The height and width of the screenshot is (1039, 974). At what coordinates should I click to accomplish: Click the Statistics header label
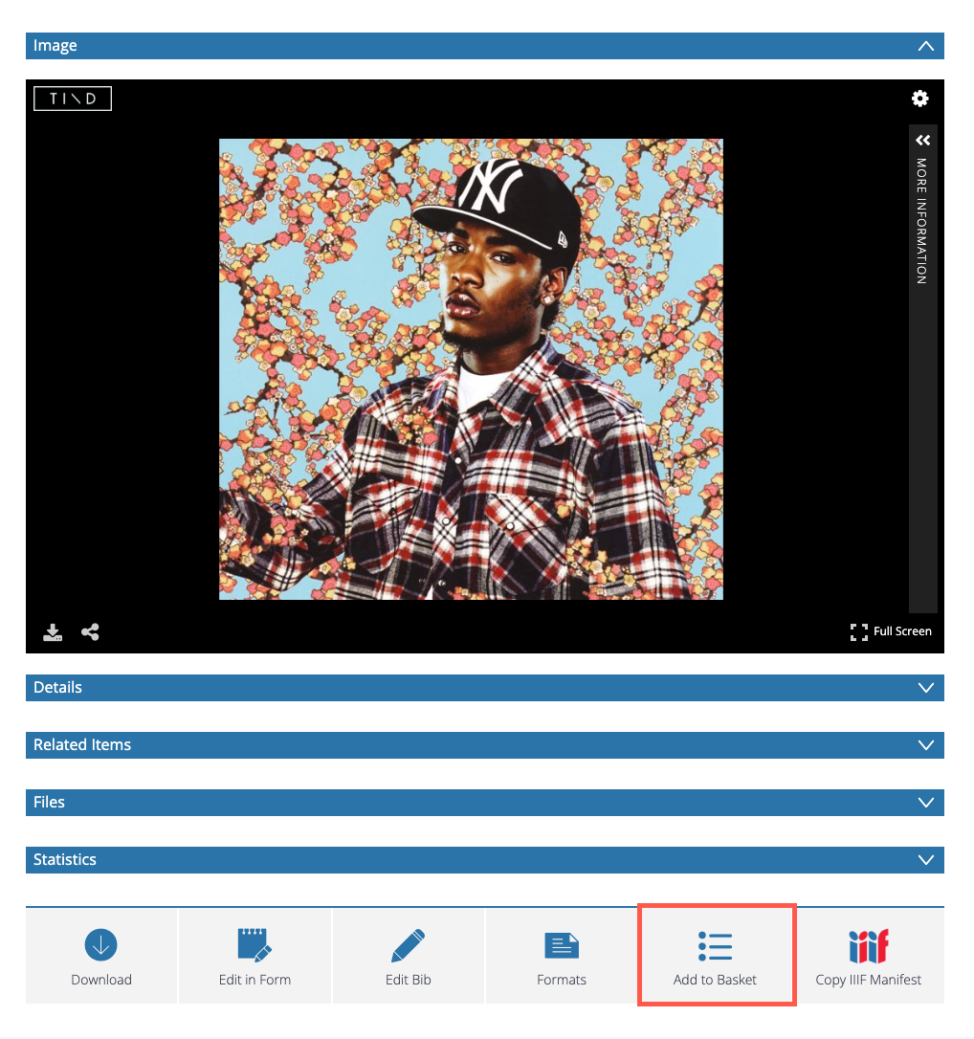pos(65,859)
